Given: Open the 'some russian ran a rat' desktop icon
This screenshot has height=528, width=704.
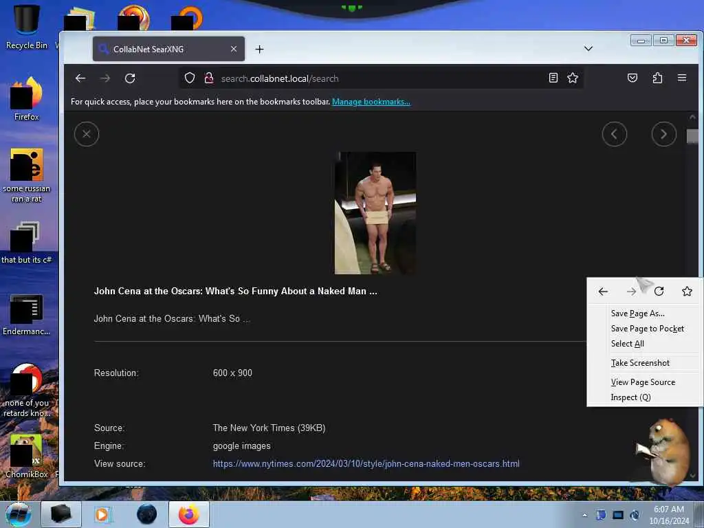Looking at the screenshot, I should (x=27, y=175).
